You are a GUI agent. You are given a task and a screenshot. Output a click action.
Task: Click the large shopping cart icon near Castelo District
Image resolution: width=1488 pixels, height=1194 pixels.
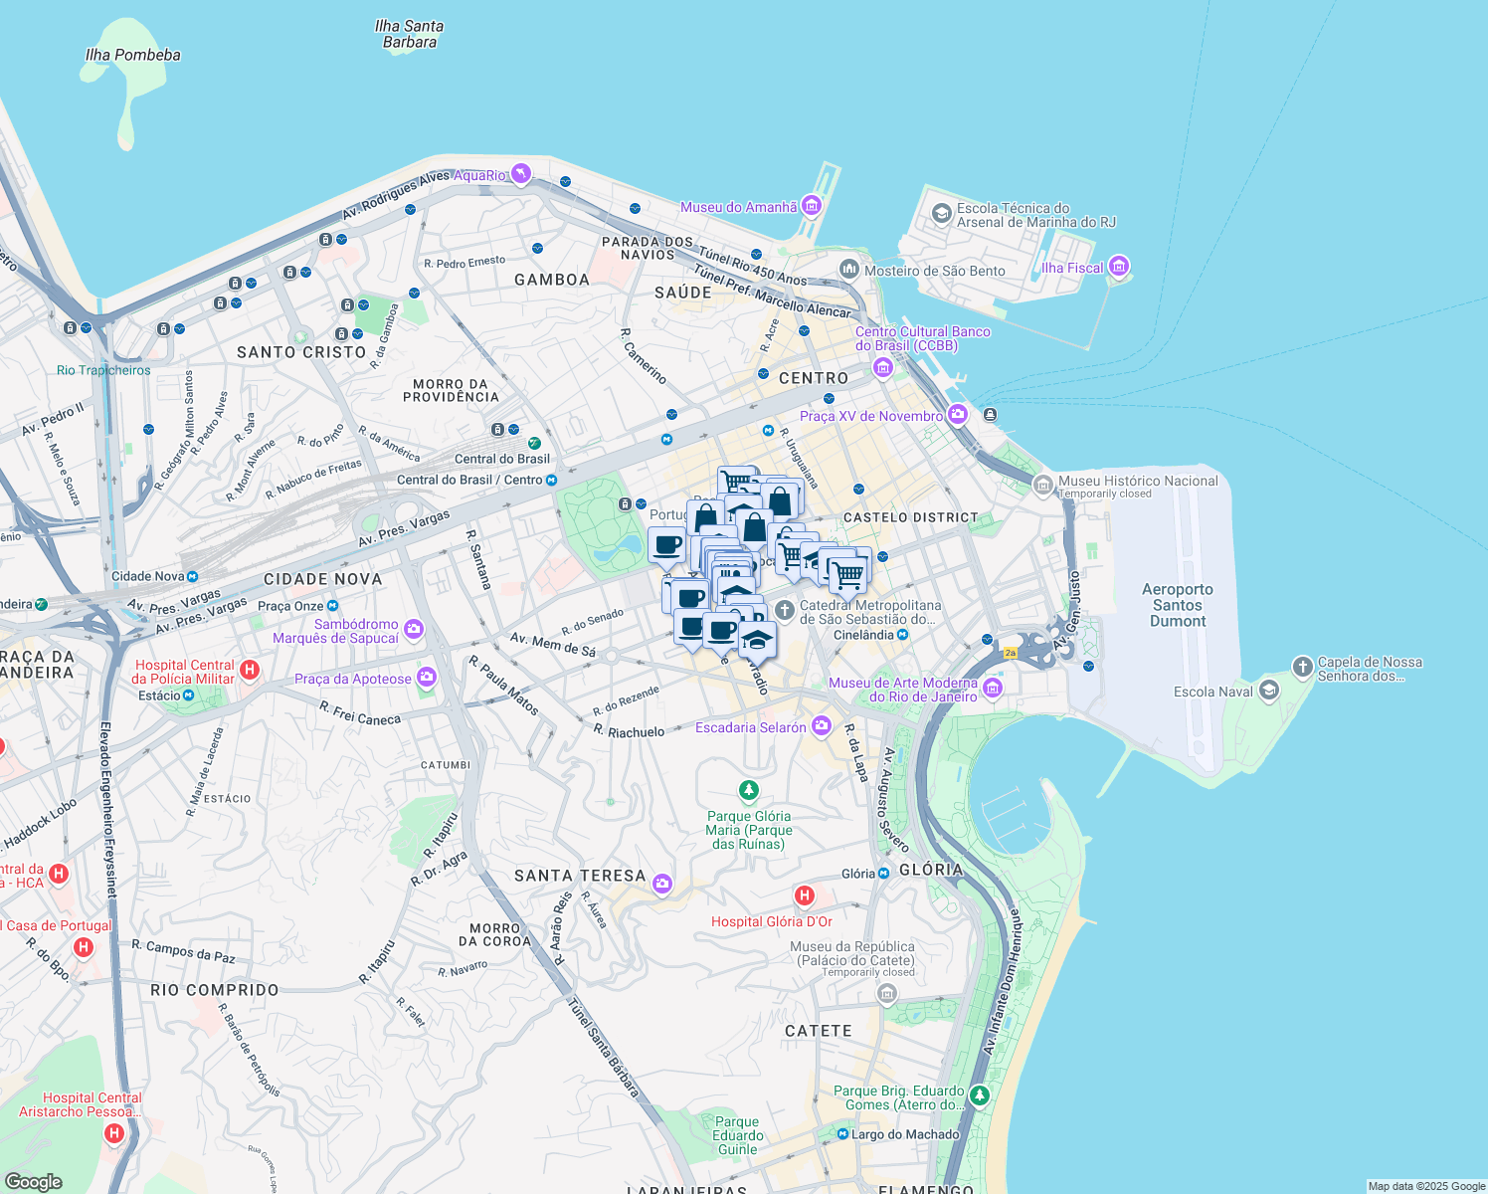[847, 575]
